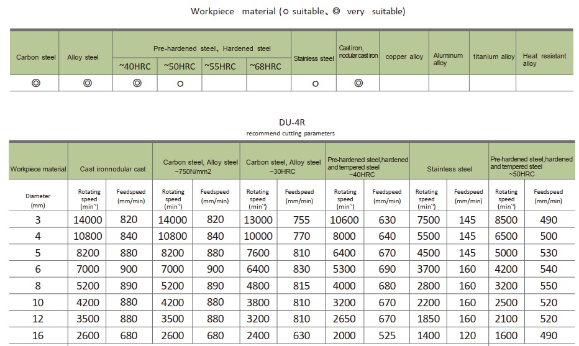The width and height of the screenshot is (579, 346).
Task: Click the very suitable mark under ~40HRC column
Action: 137,83
